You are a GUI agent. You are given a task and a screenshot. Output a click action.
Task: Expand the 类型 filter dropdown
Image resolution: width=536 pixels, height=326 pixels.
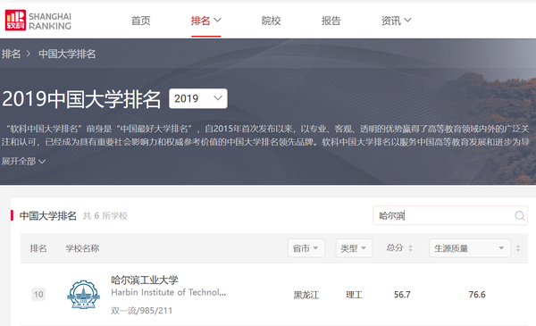(x=354, y=248)
